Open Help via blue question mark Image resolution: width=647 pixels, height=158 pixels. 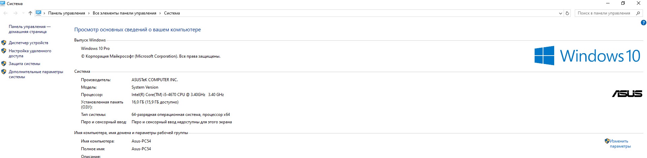pos(643,23)
